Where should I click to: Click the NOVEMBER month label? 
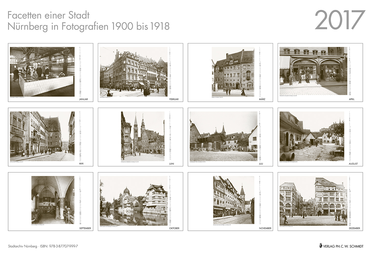(265, 228)
